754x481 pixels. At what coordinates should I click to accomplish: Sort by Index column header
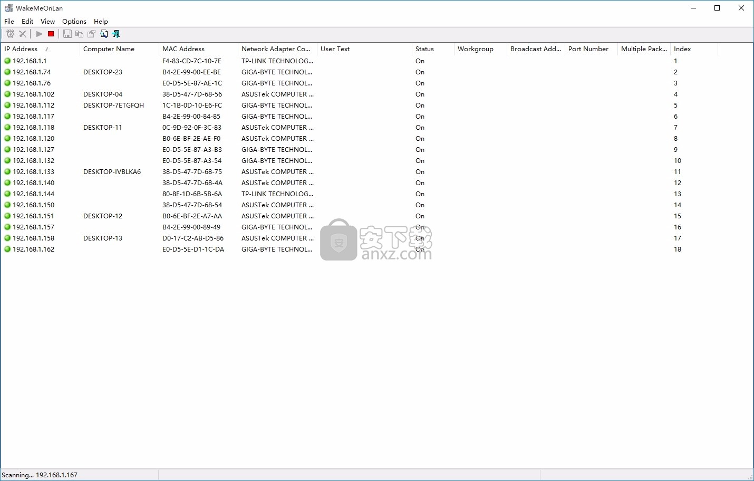[694, 49]
